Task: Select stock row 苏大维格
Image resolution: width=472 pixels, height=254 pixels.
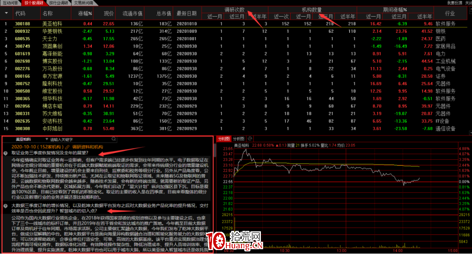Action: pos(234,113)
